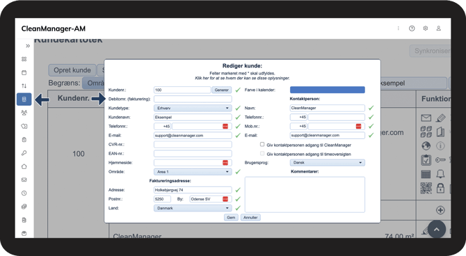Click the bell icon in Funktioner
The height and width of the screenshot is (256, 466).
[440, 174]
